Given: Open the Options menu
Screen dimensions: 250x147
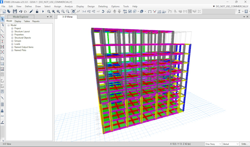Looking at the screenshot, I should tap(115, 6).
